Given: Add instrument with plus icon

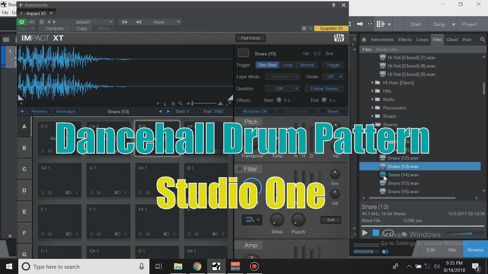Looking at the screenshot, I should click(21, 5).
